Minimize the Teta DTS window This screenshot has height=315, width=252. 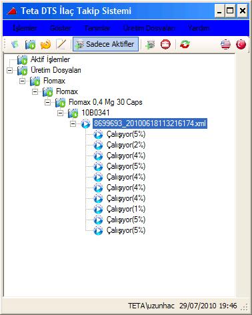219,11
